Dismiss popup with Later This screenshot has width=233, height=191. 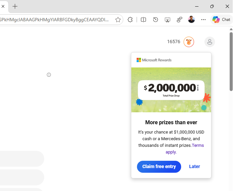click(x=194, y=166)
